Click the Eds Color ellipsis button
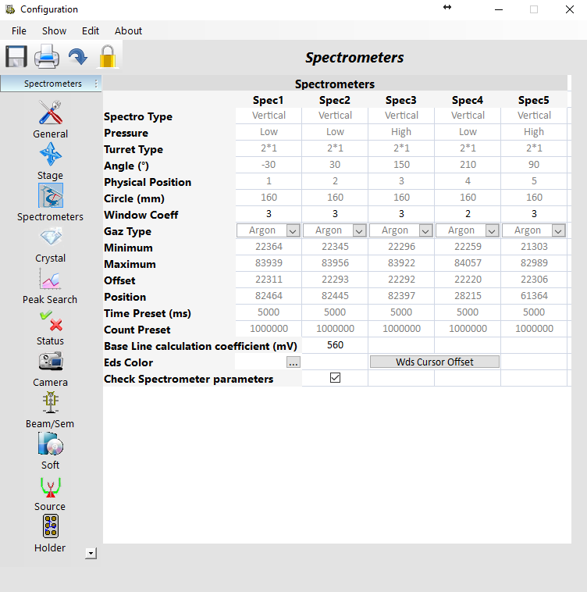Screen dimensions: 587x592 pos(293,362)
